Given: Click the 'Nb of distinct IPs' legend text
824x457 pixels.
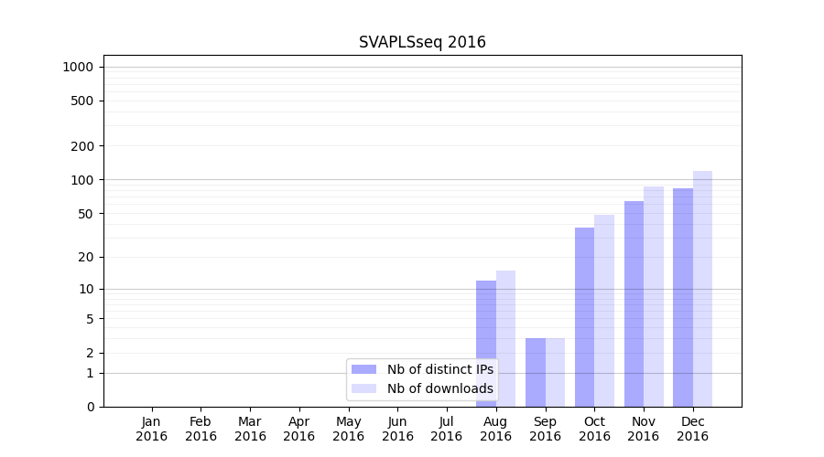Looking at the screenshot, I should (439, 369).
